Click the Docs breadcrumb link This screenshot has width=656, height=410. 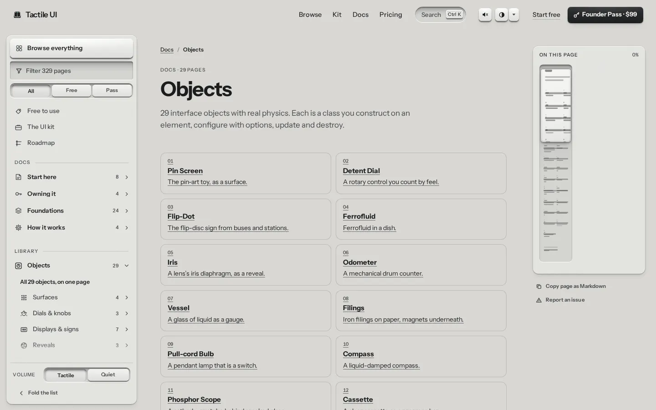[x=167, y=50]
